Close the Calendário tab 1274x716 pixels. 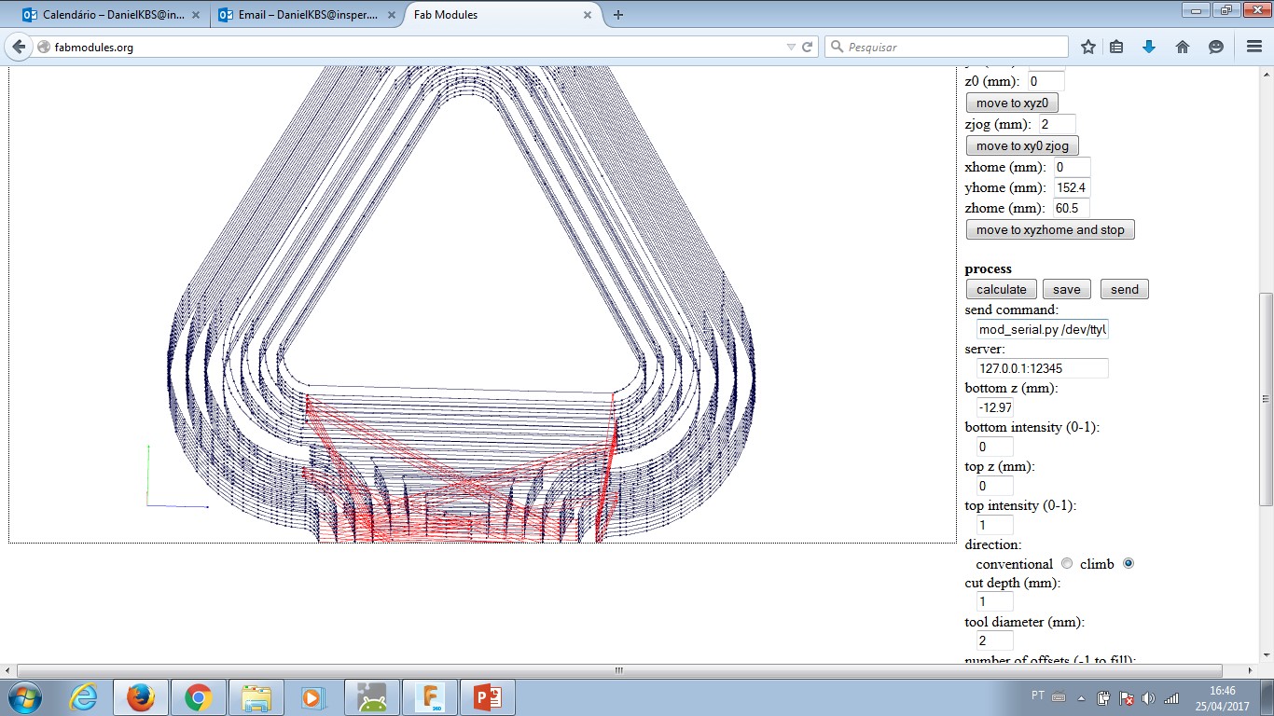click(195, 15)
